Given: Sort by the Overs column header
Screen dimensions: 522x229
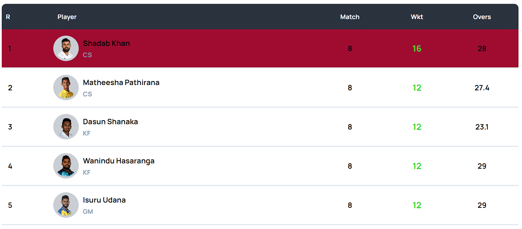Looking at the screenshot, I should click(482, 17).
